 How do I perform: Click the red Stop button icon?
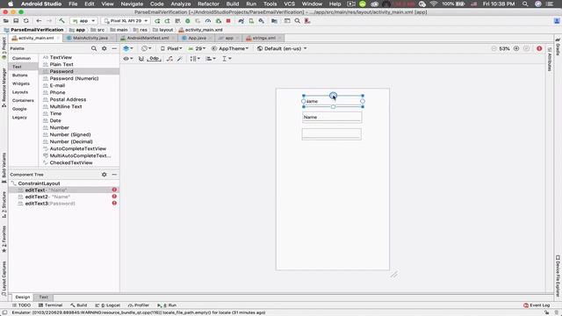click(228, 21)
